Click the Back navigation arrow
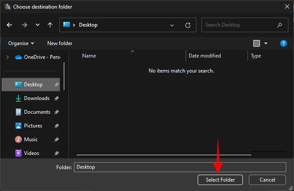Viewport: 294px width, 191px height. [x=9, y=25]
